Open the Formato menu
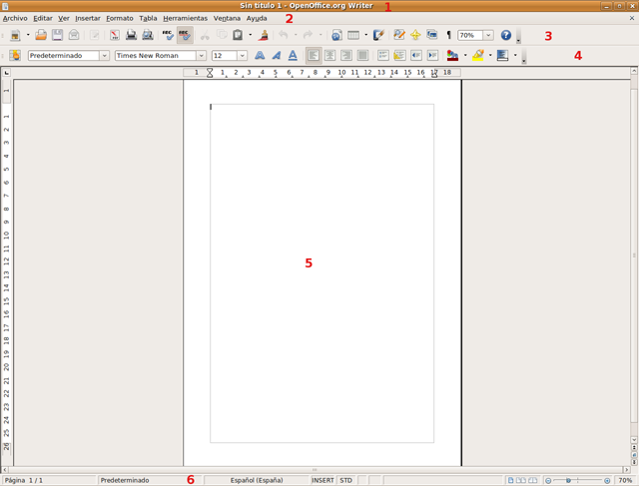Screen dimensions: 639x486 pyautogui.click(x=120, y=18)
